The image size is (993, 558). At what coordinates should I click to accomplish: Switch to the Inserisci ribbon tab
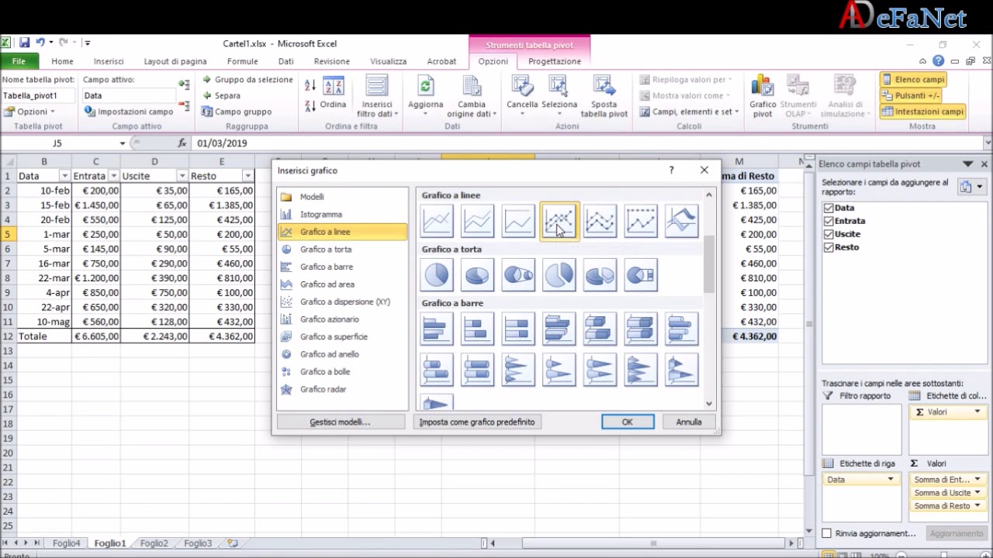point(109,61)
